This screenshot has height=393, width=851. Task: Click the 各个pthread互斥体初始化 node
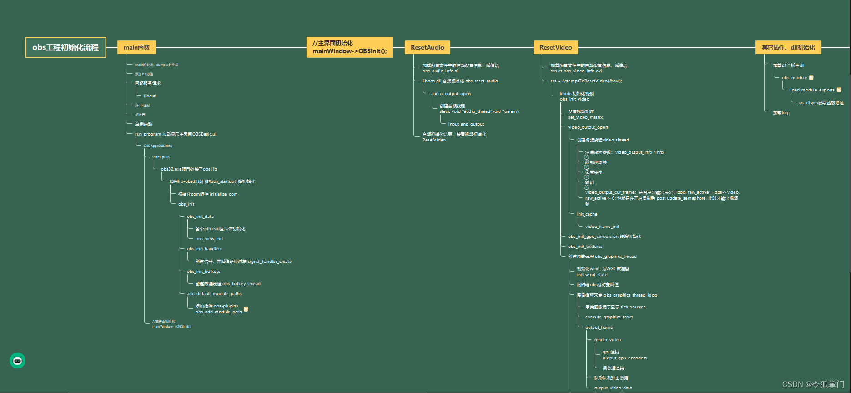tap(220, 229)
